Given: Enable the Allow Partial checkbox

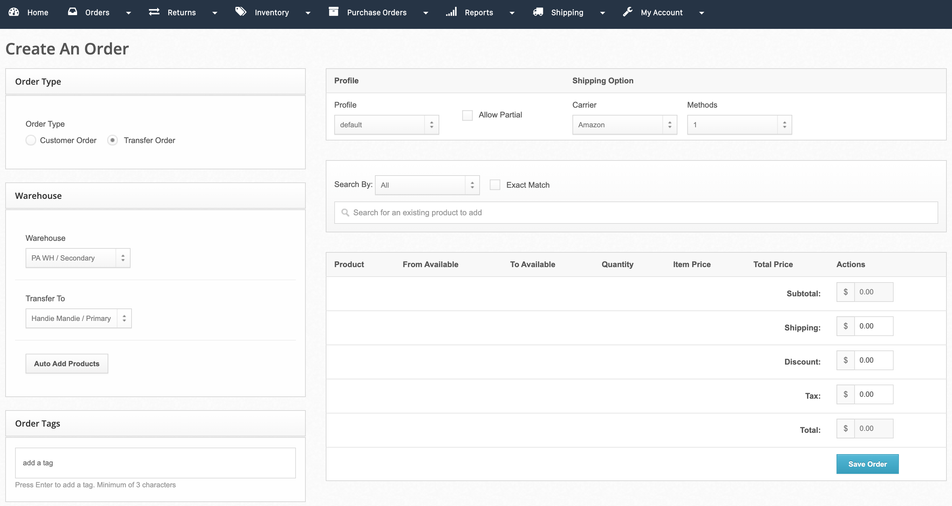Looking at the screenshot, I should pyautogui.click(x=467, y=115).
